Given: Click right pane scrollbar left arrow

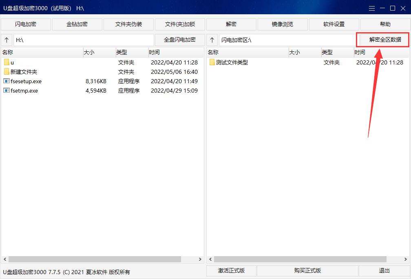Looking at the screenshot, I should click(210, 259).
